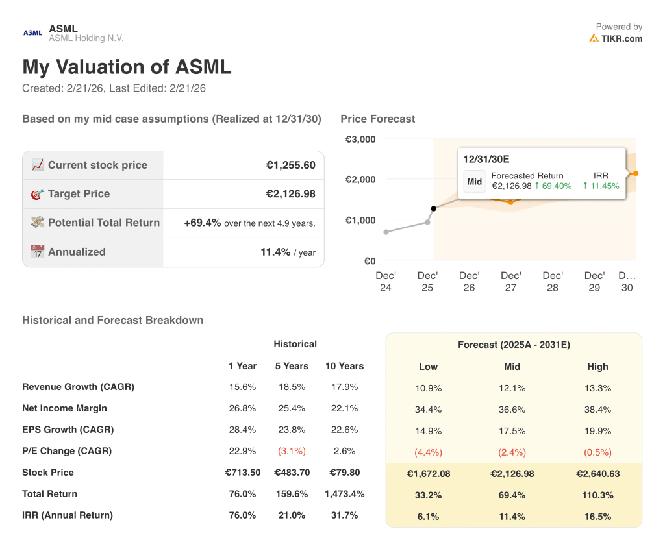Viewport: 665px width, 540px height.
Task: Click the Target Price value €2,126.98
Action: click(x=289, y=193)
